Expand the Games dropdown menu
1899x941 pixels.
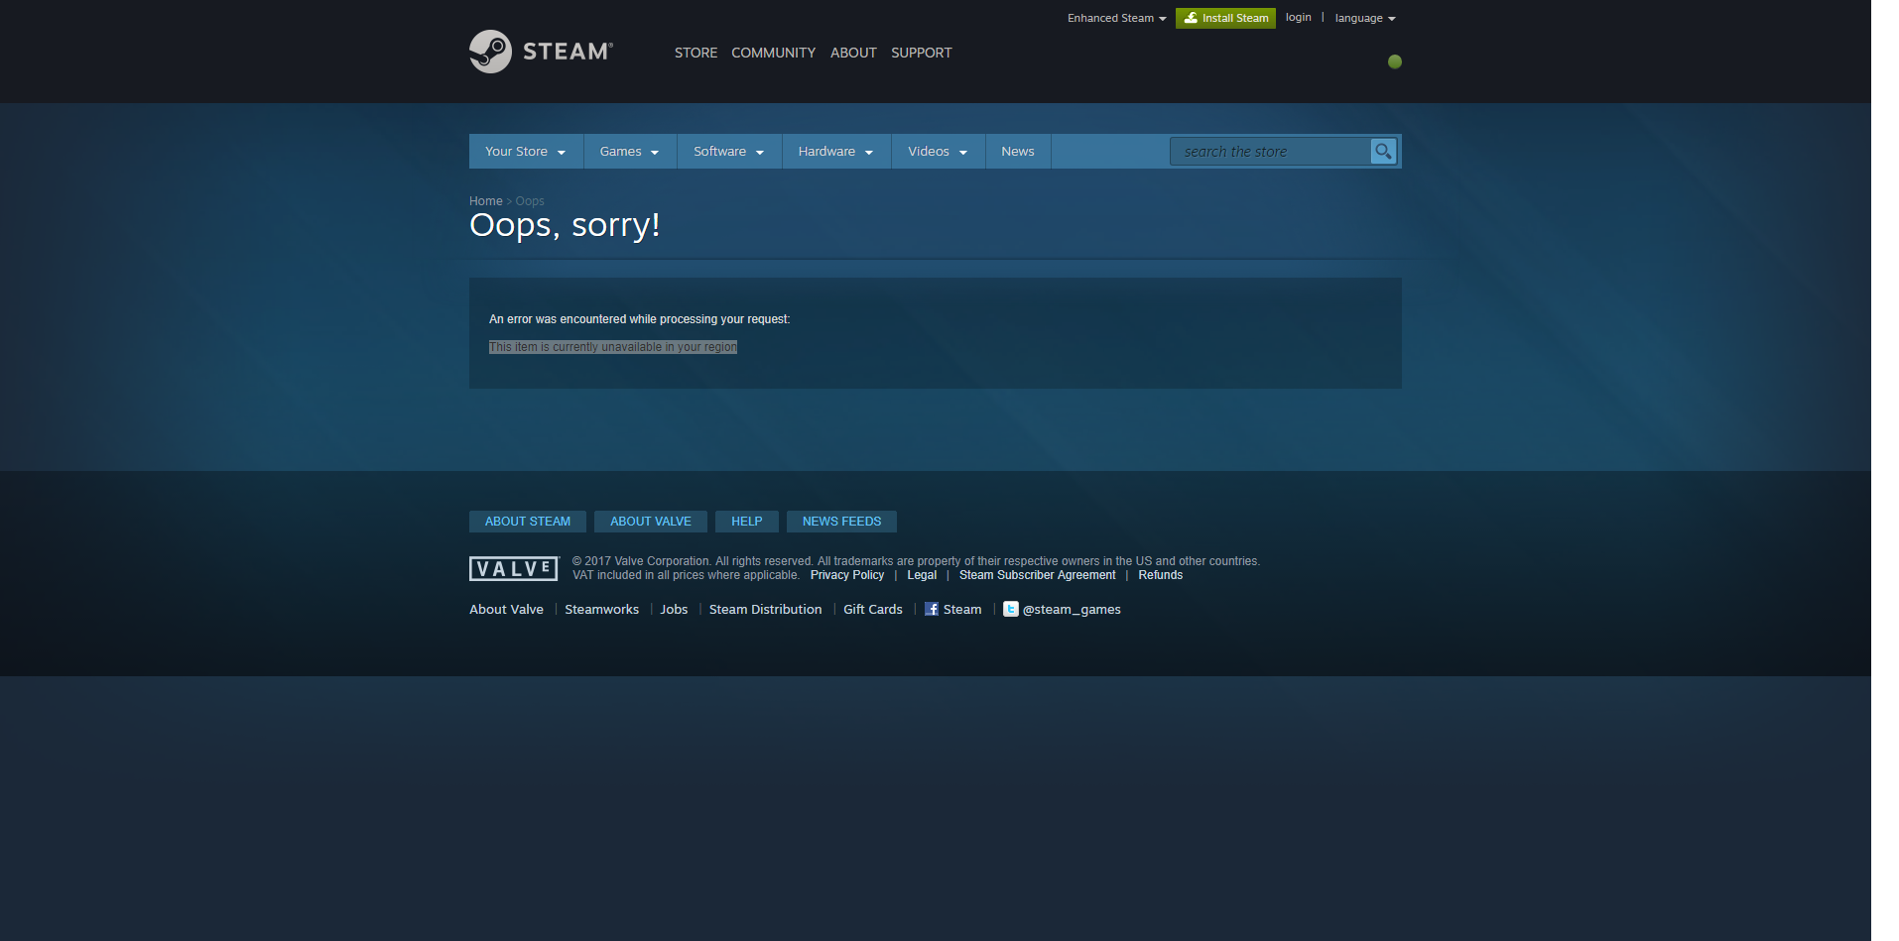[x=630, y=151]
